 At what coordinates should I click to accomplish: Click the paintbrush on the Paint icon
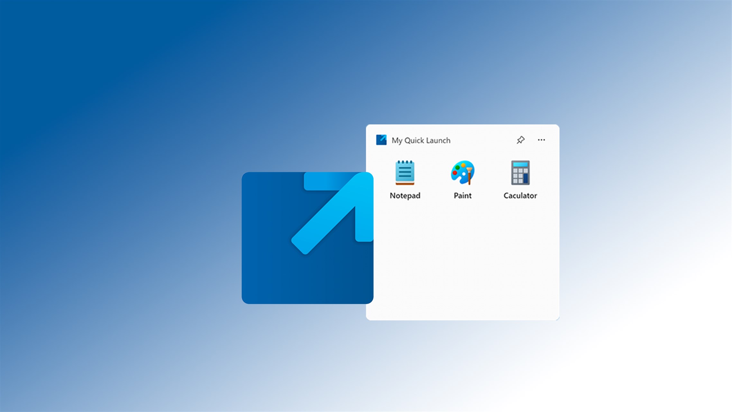(x=470, y=175)
